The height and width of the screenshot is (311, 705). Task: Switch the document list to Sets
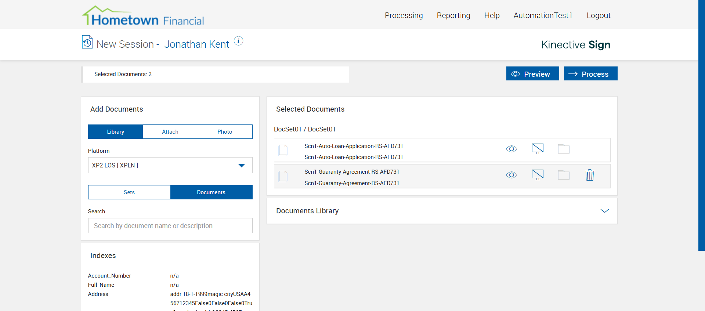[129, 192]
